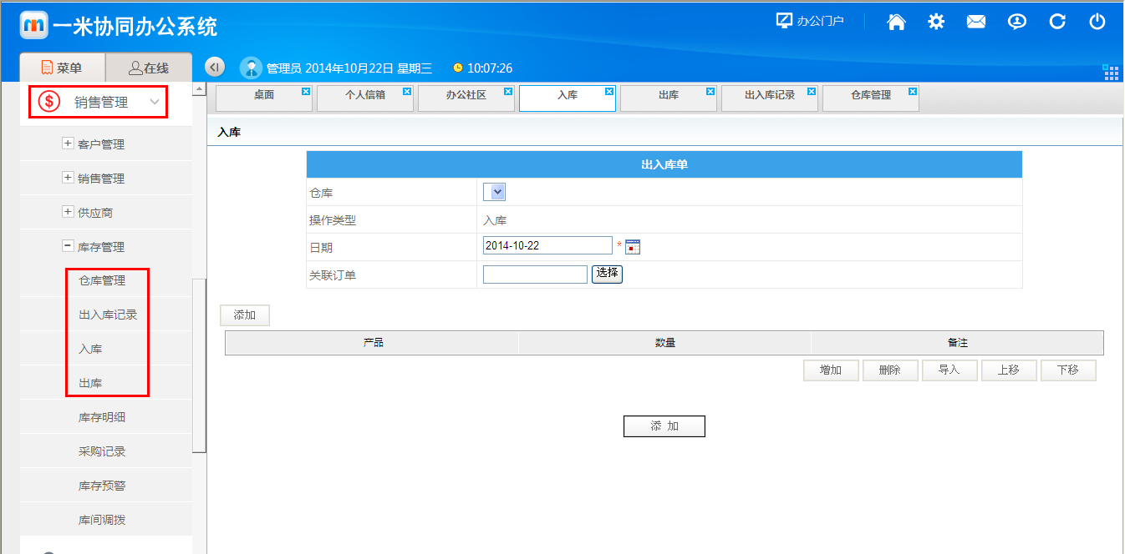The height and width of the screenshot is (554, 1125).
Task: Open the calendar date picker icon
Action: pos(633,246)
